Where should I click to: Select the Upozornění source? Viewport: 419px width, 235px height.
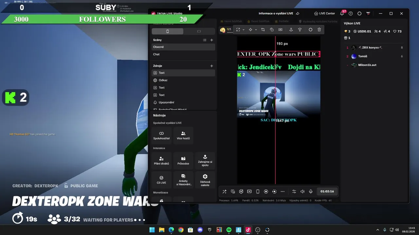(x=183, y=102)
